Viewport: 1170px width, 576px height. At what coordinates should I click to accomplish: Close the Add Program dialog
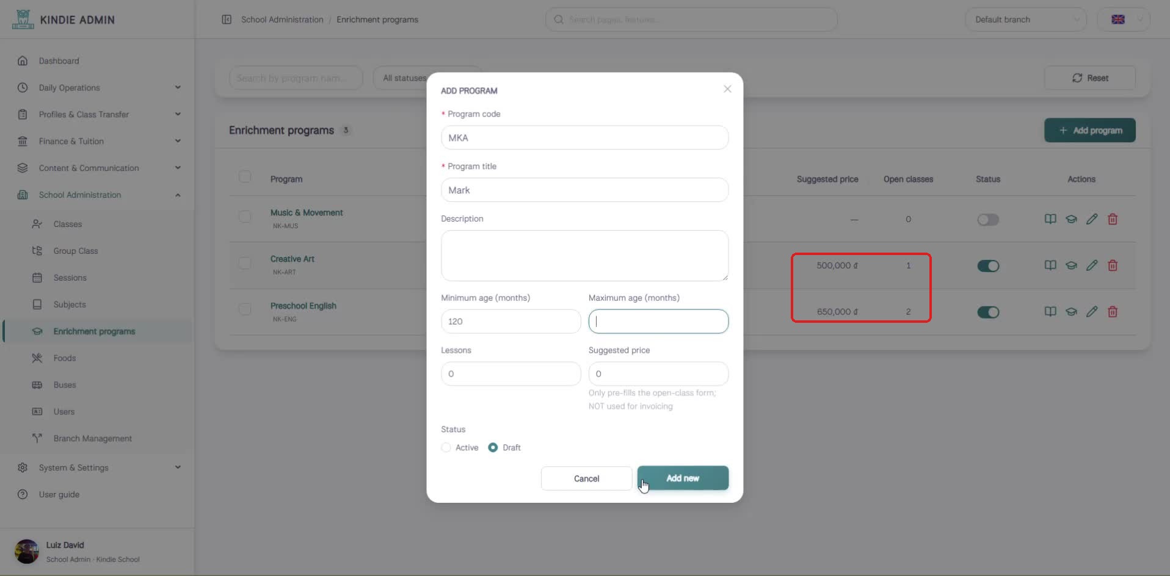[727, 89]
